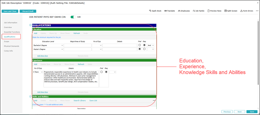Click Major/Area of Study field, Bachelor's row

[x=78, y=45]
